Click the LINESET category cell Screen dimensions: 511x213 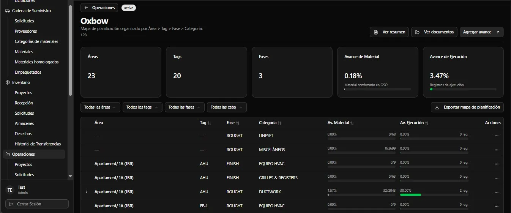click(x=266, y=136)
